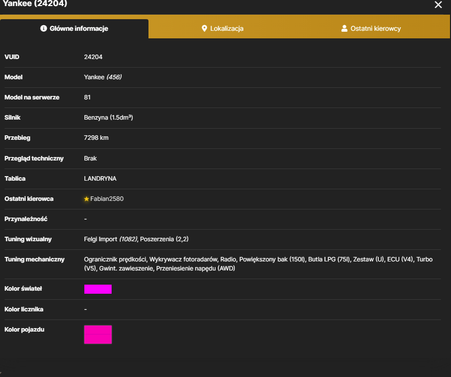The height and width of the screenshot is (377, 451).
Task: Click the Przebieg row label
Action: (17, 138)
